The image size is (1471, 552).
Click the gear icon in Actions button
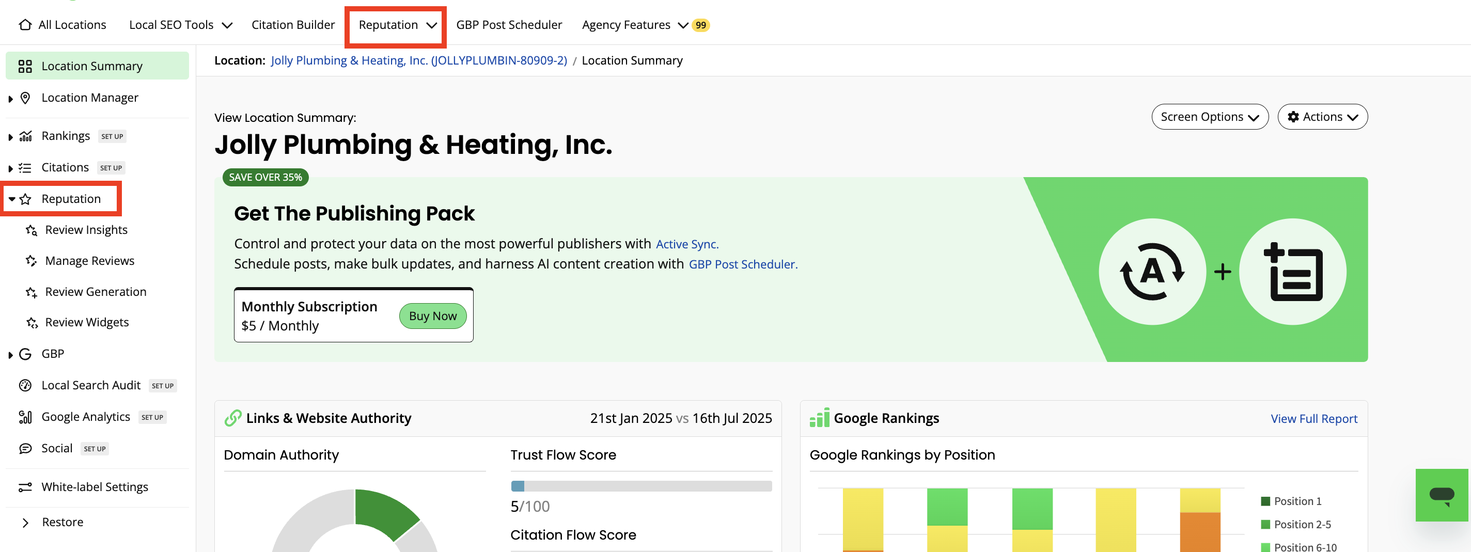(1293, 117)
